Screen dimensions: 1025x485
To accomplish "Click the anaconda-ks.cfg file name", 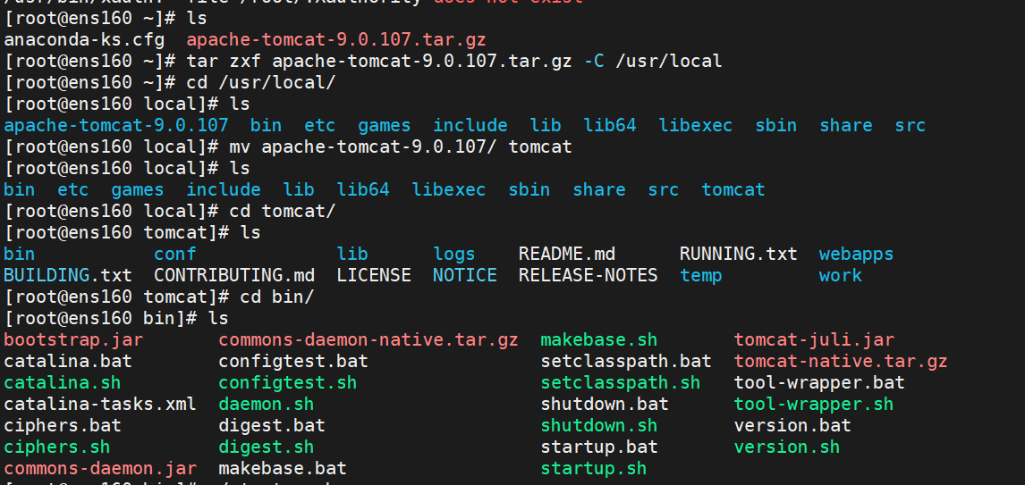I will click(84, 40).
